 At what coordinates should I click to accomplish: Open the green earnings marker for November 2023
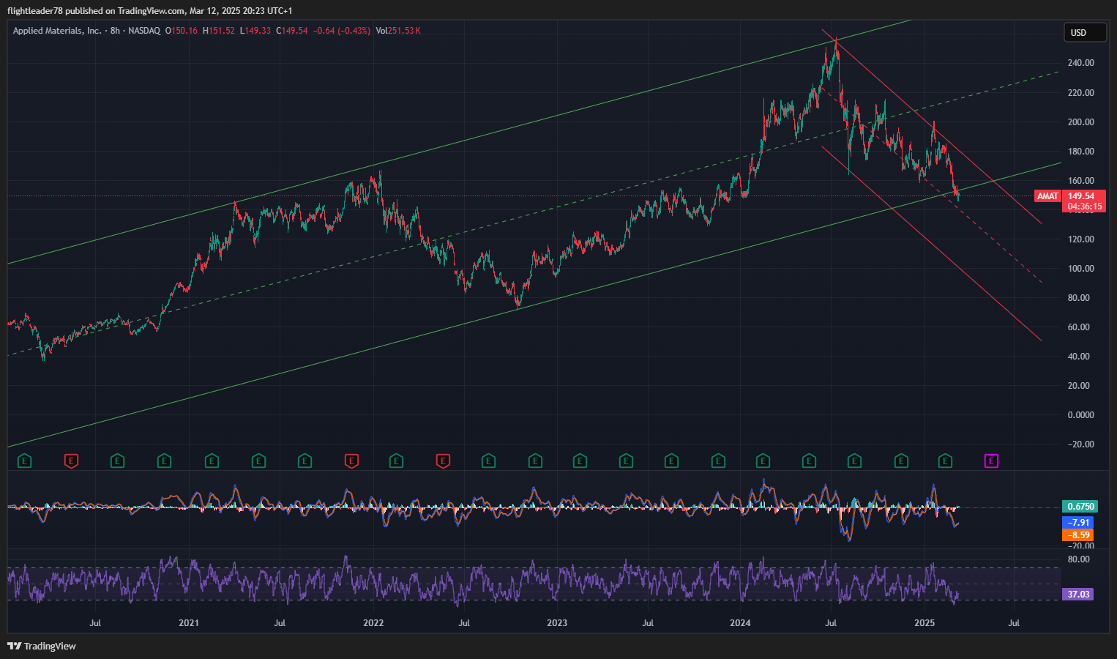tap(718, 461)
